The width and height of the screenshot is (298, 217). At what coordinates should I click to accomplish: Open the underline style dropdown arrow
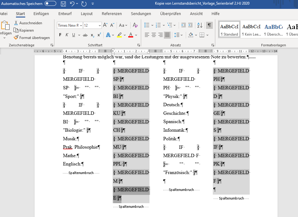point(79,35)
